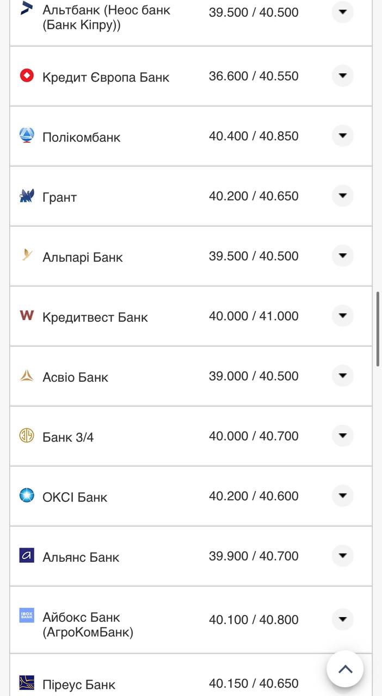Viewport: 382px width, 696px height.
Task: Click the Кредитвест Банк W logo
Action: (x=27, y=315)
